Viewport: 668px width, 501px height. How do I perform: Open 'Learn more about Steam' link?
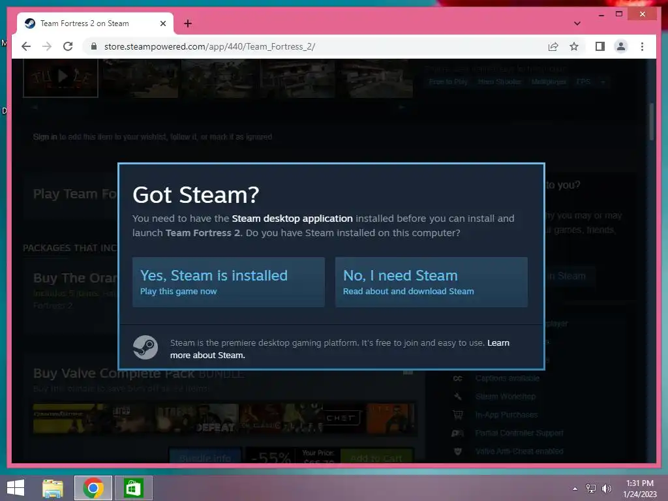pyautogui.click(x=339, y=349)
